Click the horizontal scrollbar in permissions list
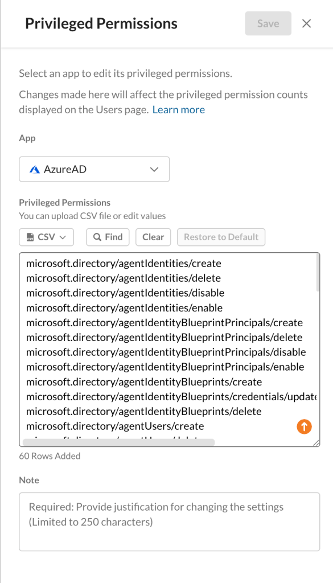 click(118, 442)
